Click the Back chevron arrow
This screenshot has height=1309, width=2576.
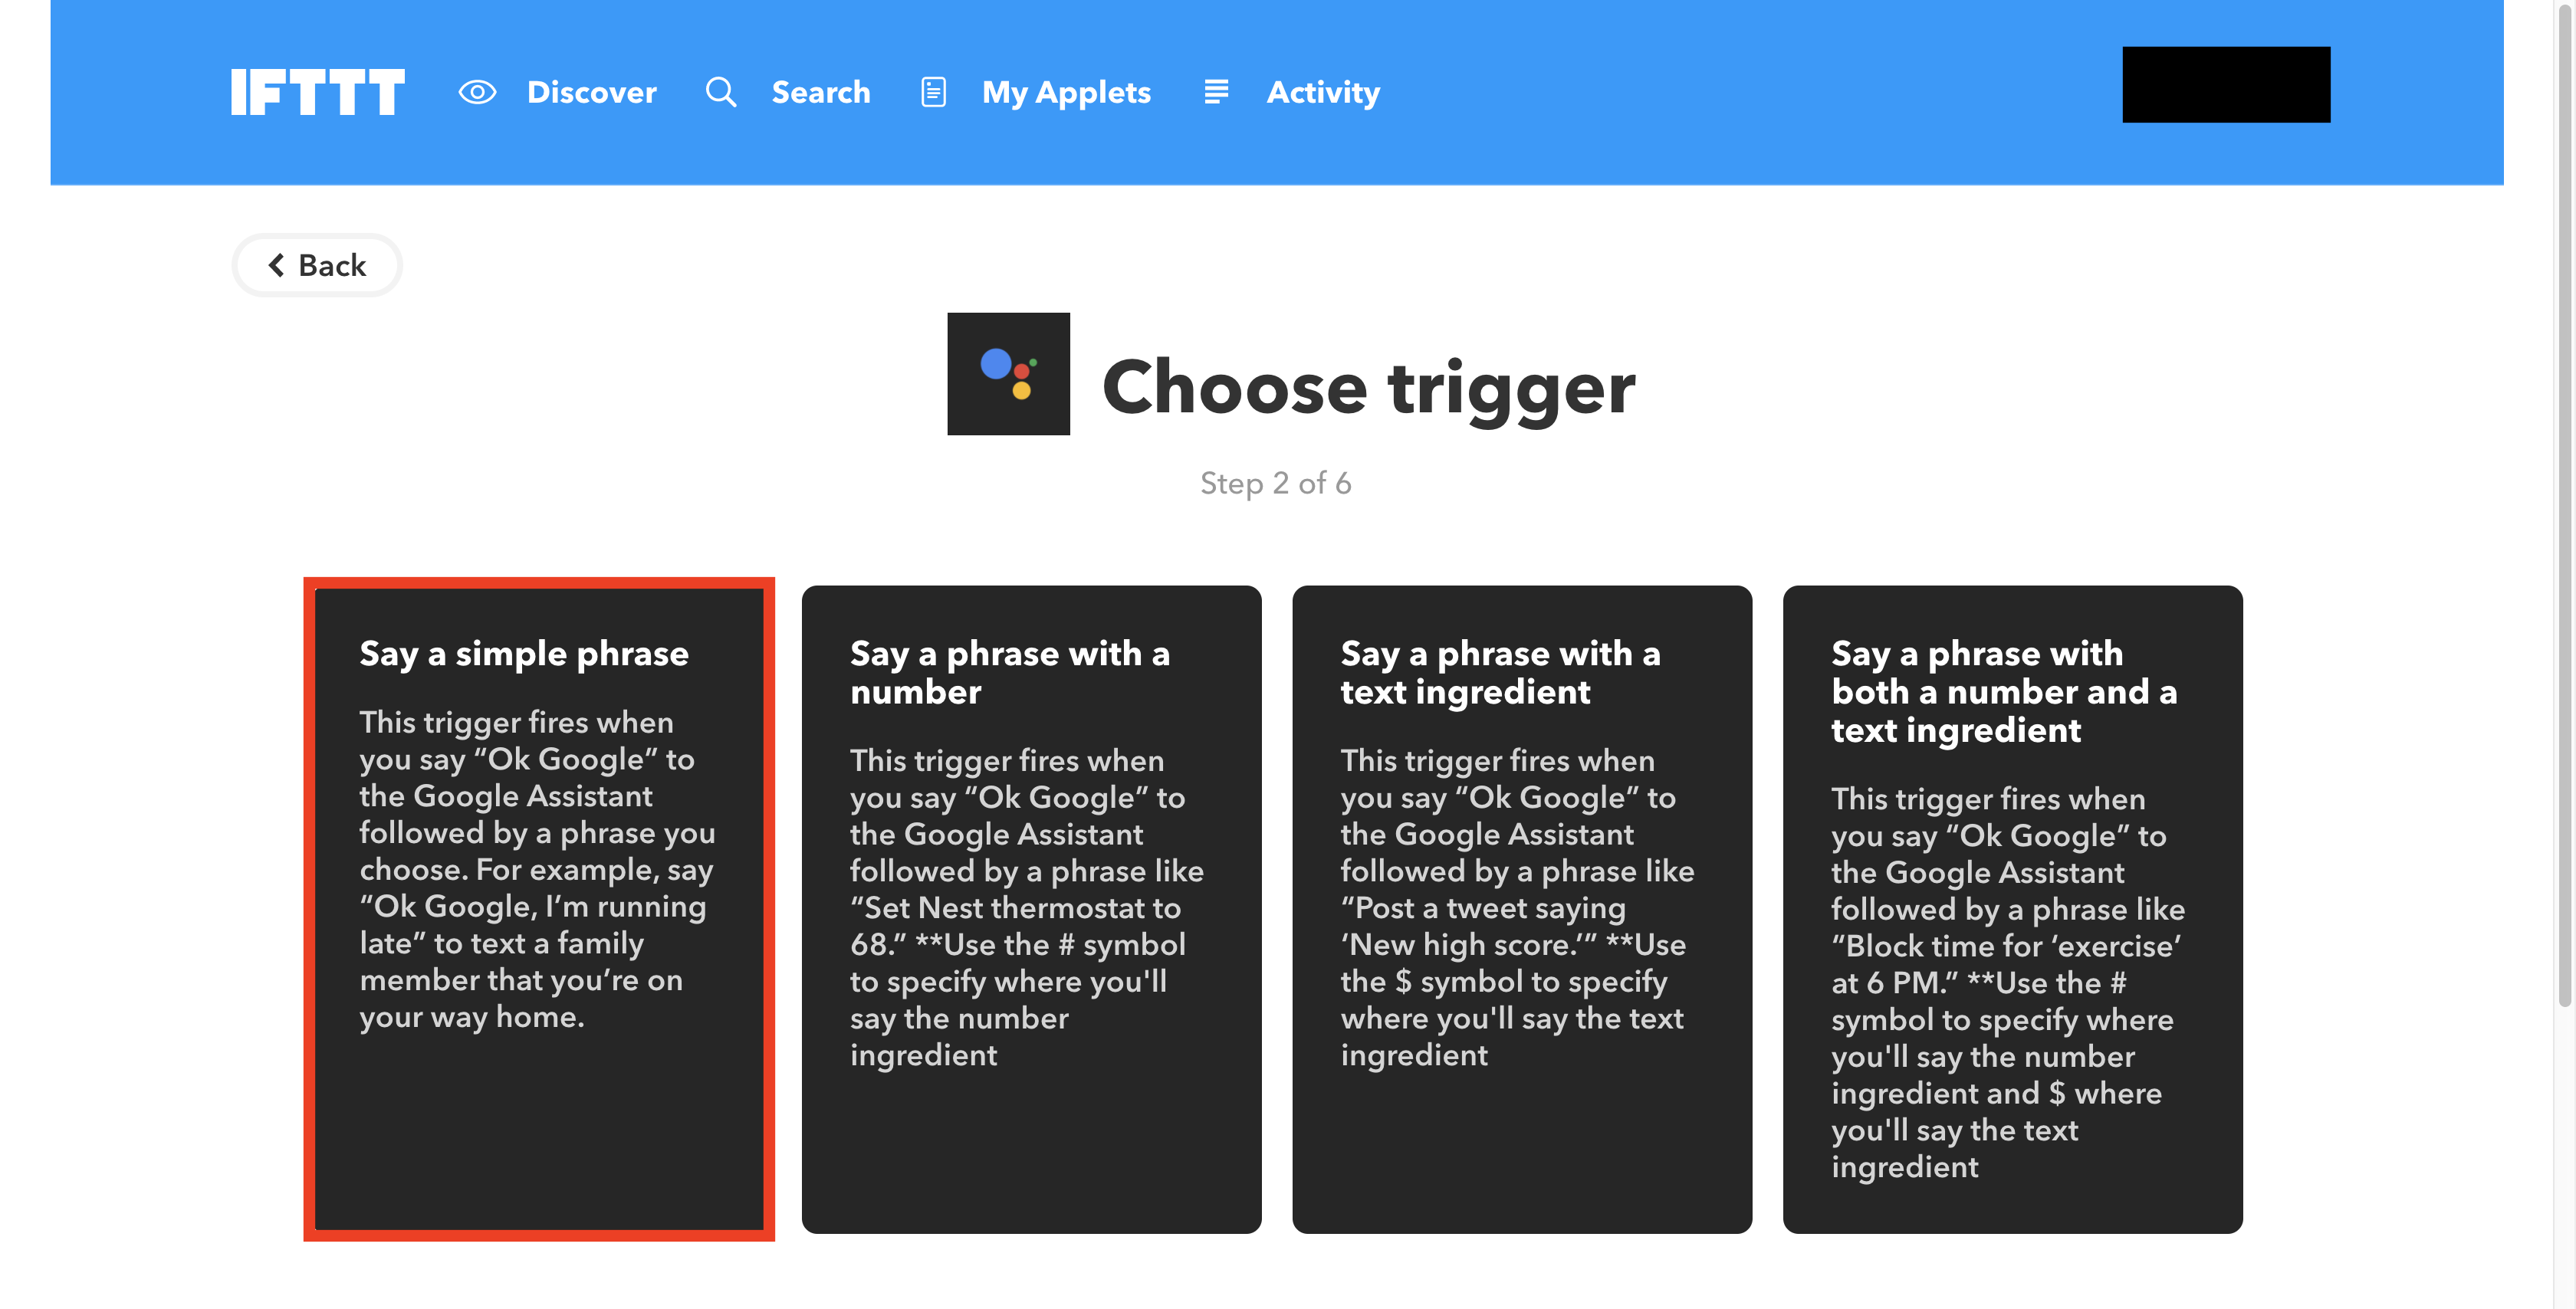(277, 265)
